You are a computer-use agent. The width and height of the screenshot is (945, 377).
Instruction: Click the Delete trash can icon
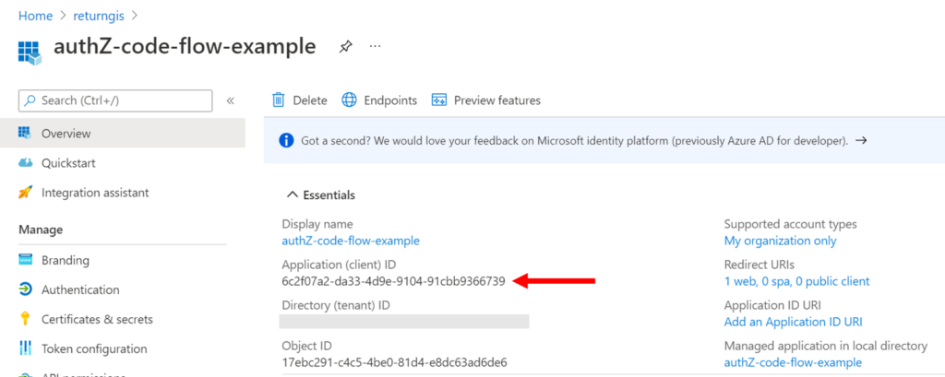pyautogui.click(x=278, y=100)
